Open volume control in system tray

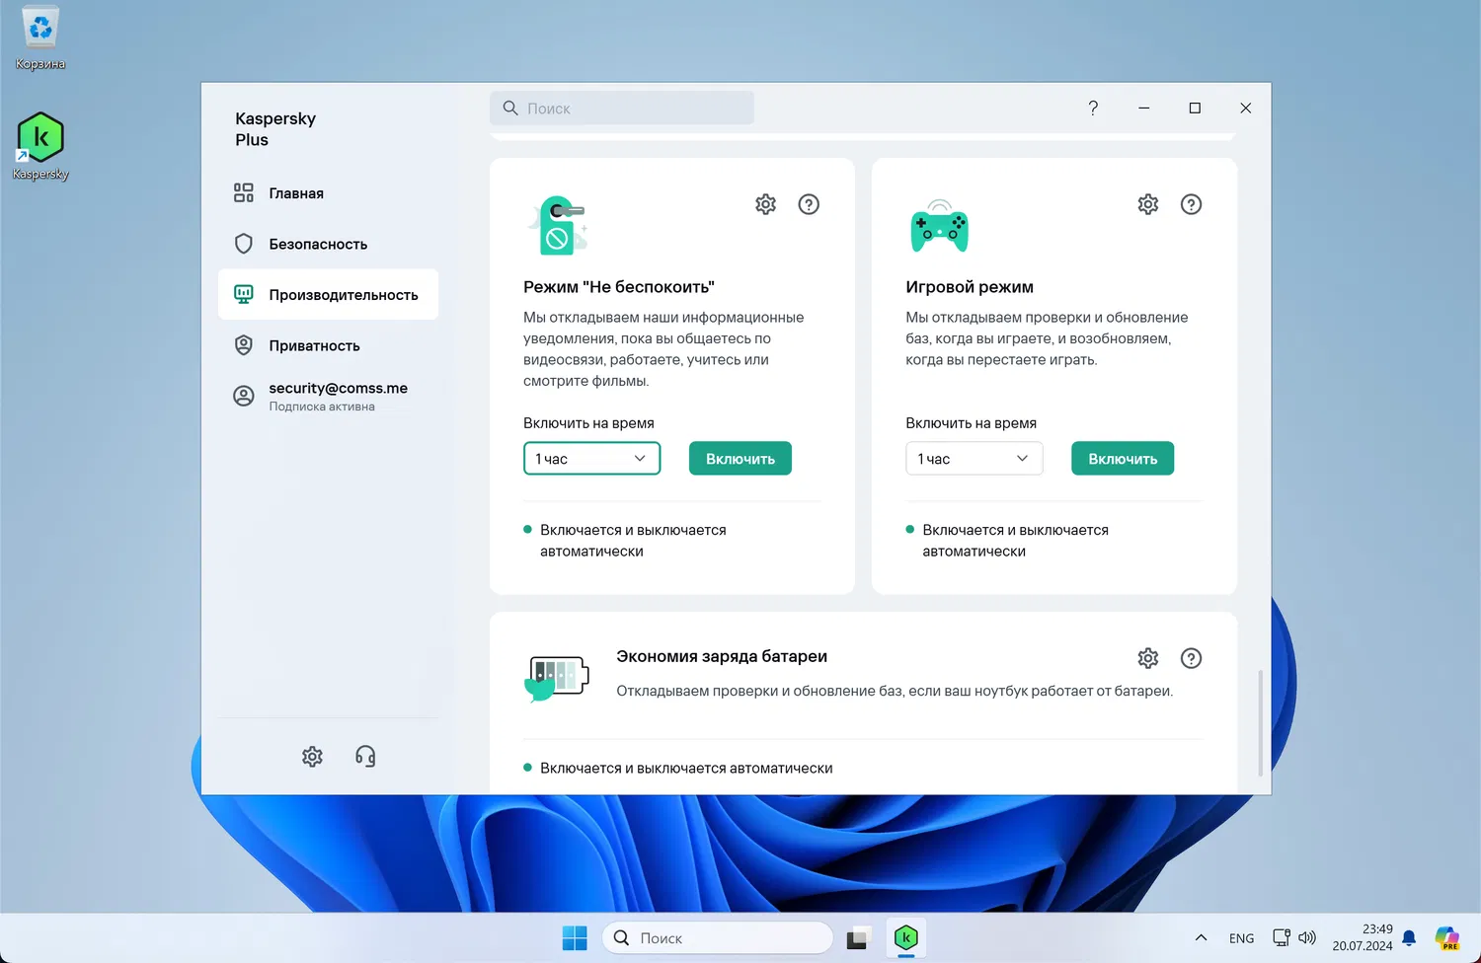point(1307,938)
